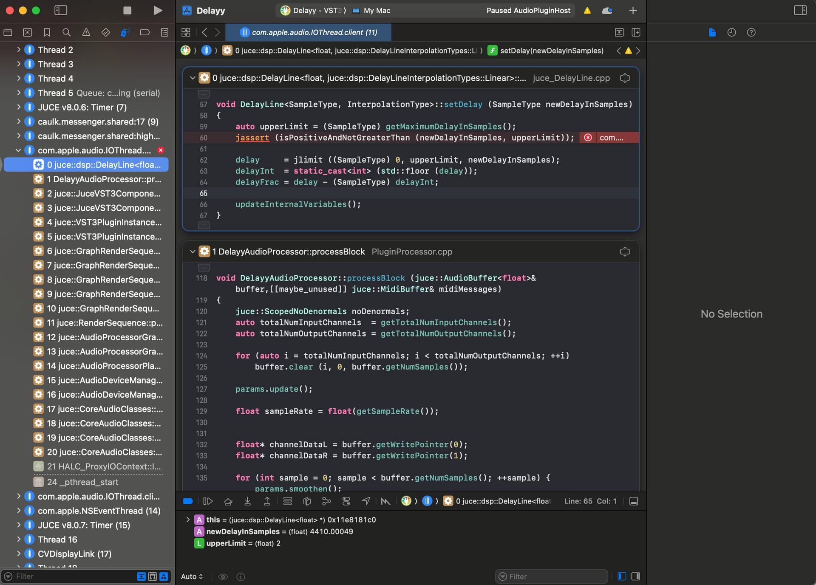Click setDelay(newDelayInSamples) in jump bar
Viewport: 816px width, 585px height.
pyautogui.click(x=551, y=51)
